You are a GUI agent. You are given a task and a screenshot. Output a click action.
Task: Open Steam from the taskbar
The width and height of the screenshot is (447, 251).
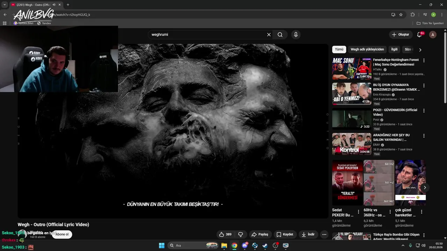(x=265, y=245)
